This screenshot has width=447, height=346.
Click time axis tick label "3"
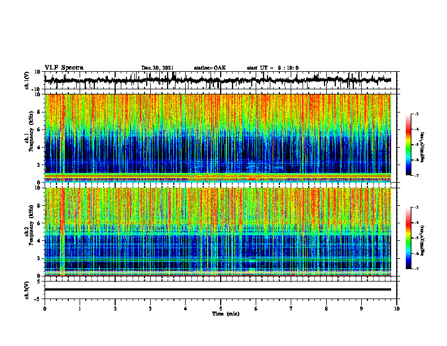150,309
